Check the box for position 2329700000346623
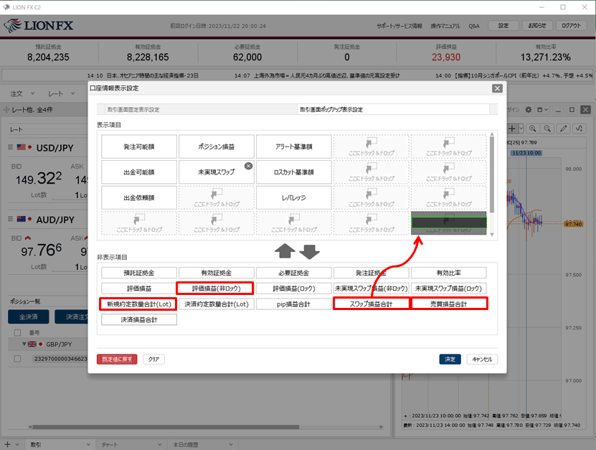The image size is (596, 450). pos(17,359)
